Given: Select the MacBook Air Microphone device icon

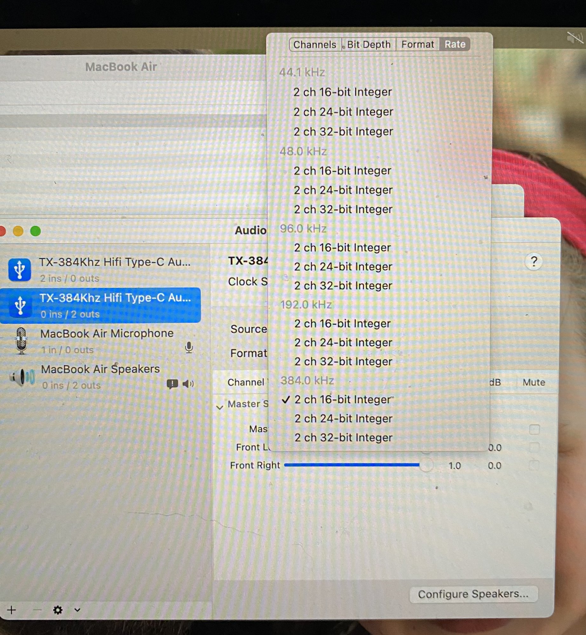Looking at the screenshot, I should click(21, 341).
